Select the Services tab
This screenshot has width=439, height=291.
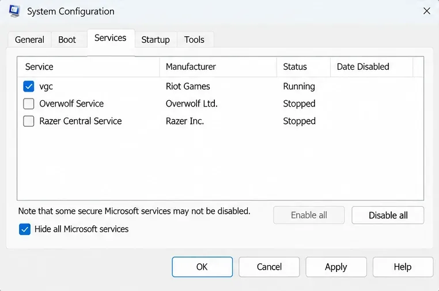tap(111, 38)
